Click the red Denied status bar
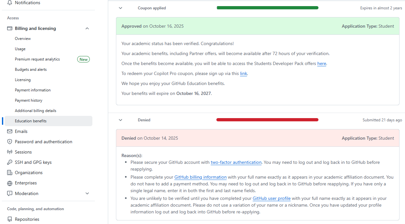Viewport: 405px width, 224px height. pyautogui.click(x=267, y=120)
